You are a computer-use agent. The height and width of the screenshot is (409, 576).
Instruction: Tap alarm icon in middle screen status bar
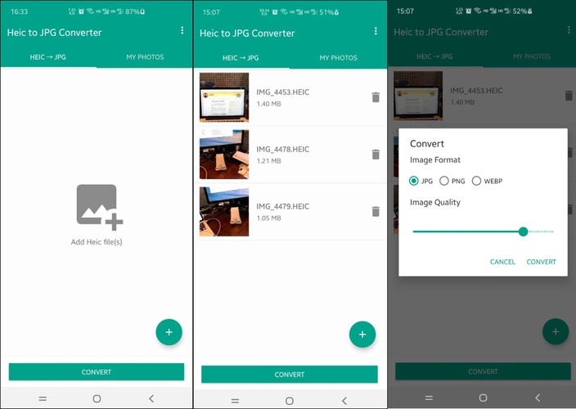pyautogui.click(x=274, y=12)
